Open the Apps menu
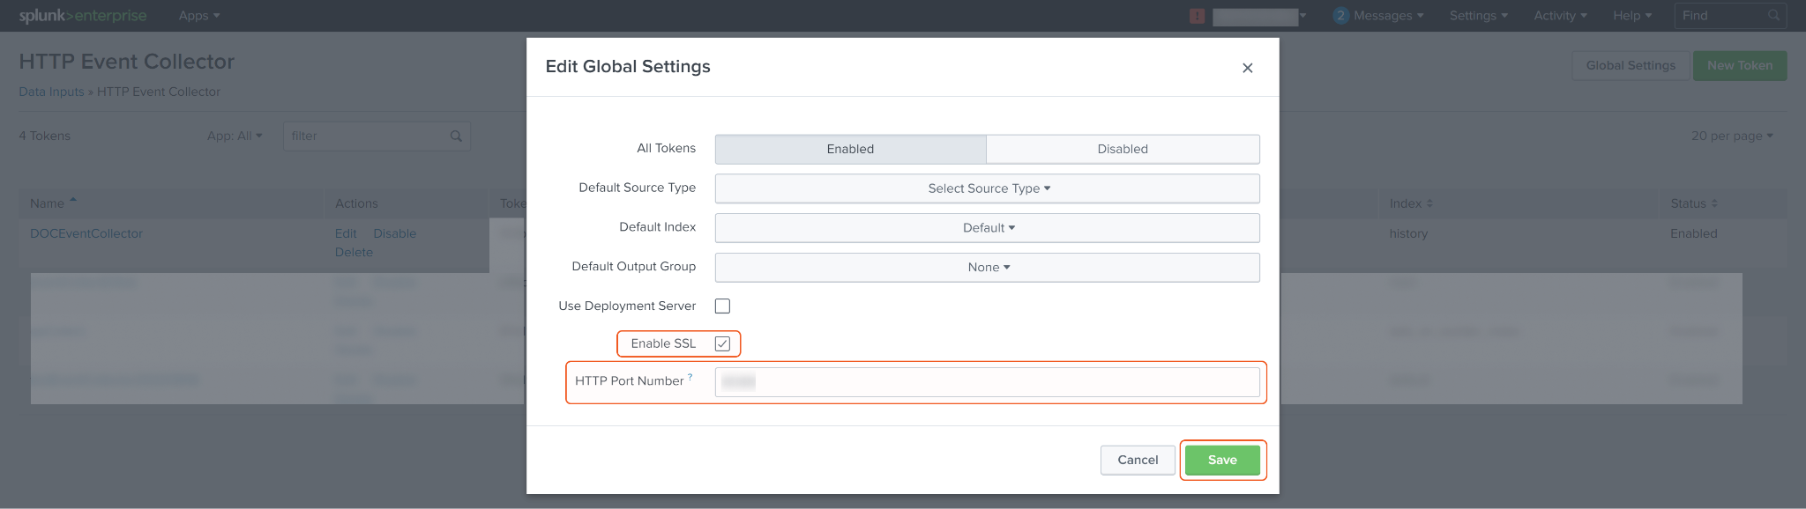This screenshot has height=509, width=1806. coord(199,16)
